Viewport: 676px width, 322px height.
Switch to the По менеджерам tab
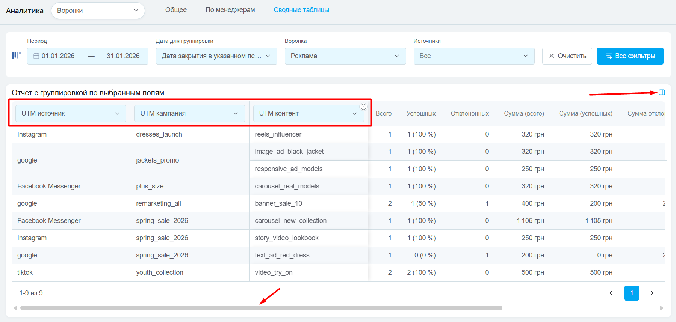pyautogui.click(x=230, y=10)
